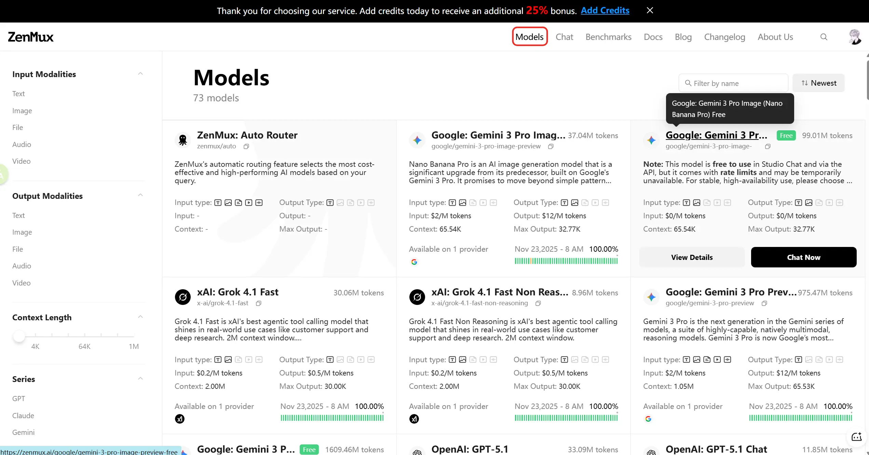Screen dimensions: 869x455
Task: Click the search magnifier icon in header
Action: pyautogui.click(x=824, y=37)
